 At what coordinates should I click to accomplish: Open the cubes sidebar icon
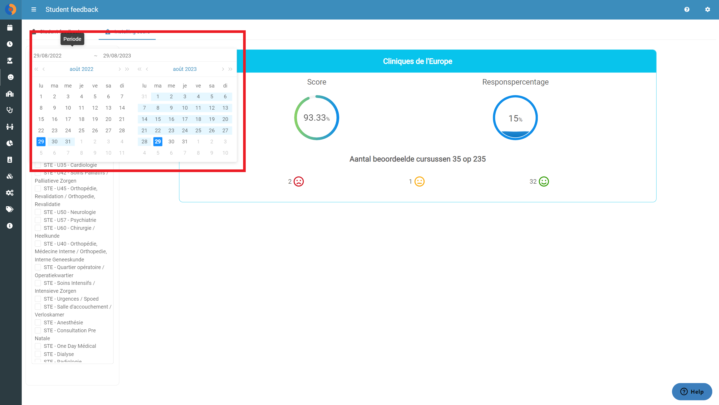tap(10, 176)
